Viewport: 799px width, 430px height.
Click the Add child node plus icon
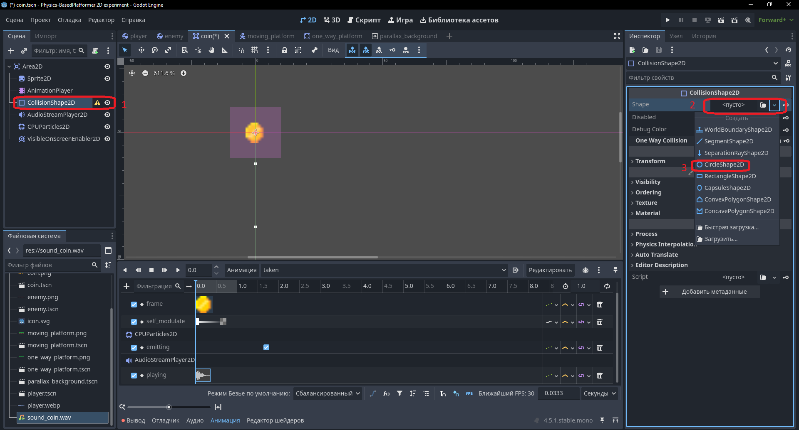[11, 51]
